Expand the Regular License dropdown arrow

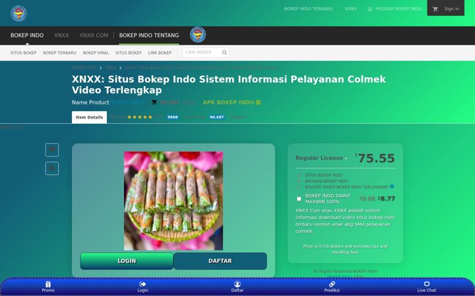click(x=346, y=159)
